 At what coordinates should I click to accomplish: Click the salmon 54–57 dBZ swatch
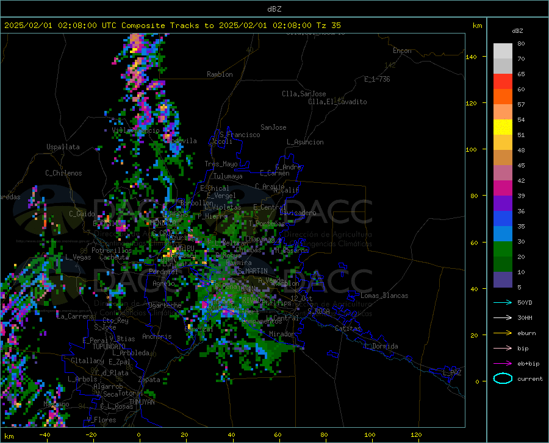click(x=503, y=112)
